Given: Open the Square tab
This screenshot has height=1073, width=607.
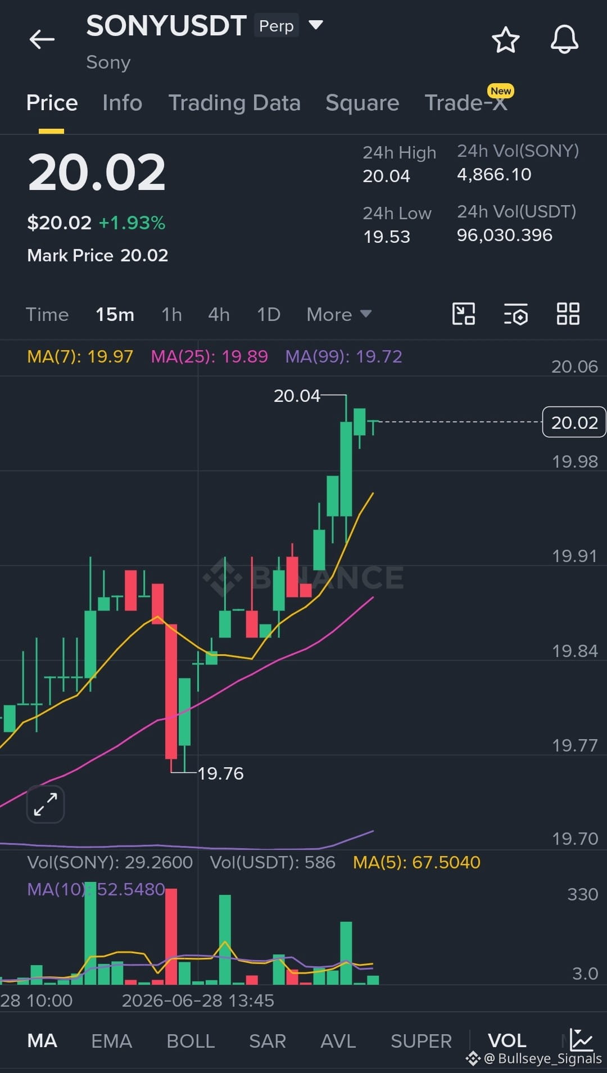Looking at the screenshot, I should [363, 103].
